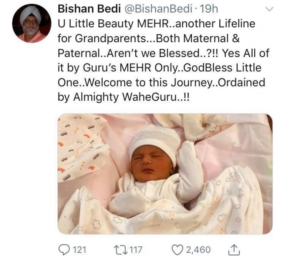Click the text "One..Welcome to this Journey..Ordained"

(161, 82)
